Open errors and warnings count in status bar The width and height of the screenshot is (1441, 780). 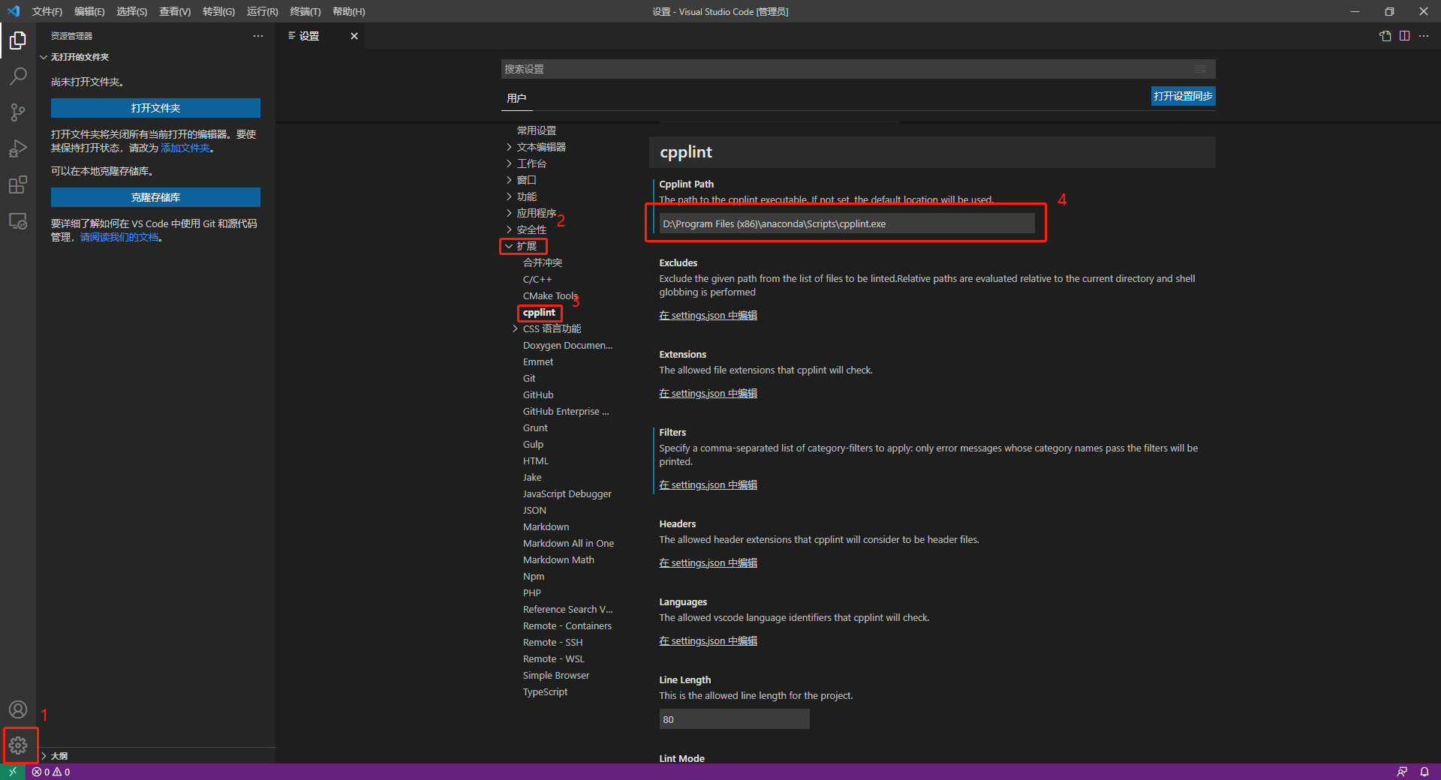tap(51, 772)
